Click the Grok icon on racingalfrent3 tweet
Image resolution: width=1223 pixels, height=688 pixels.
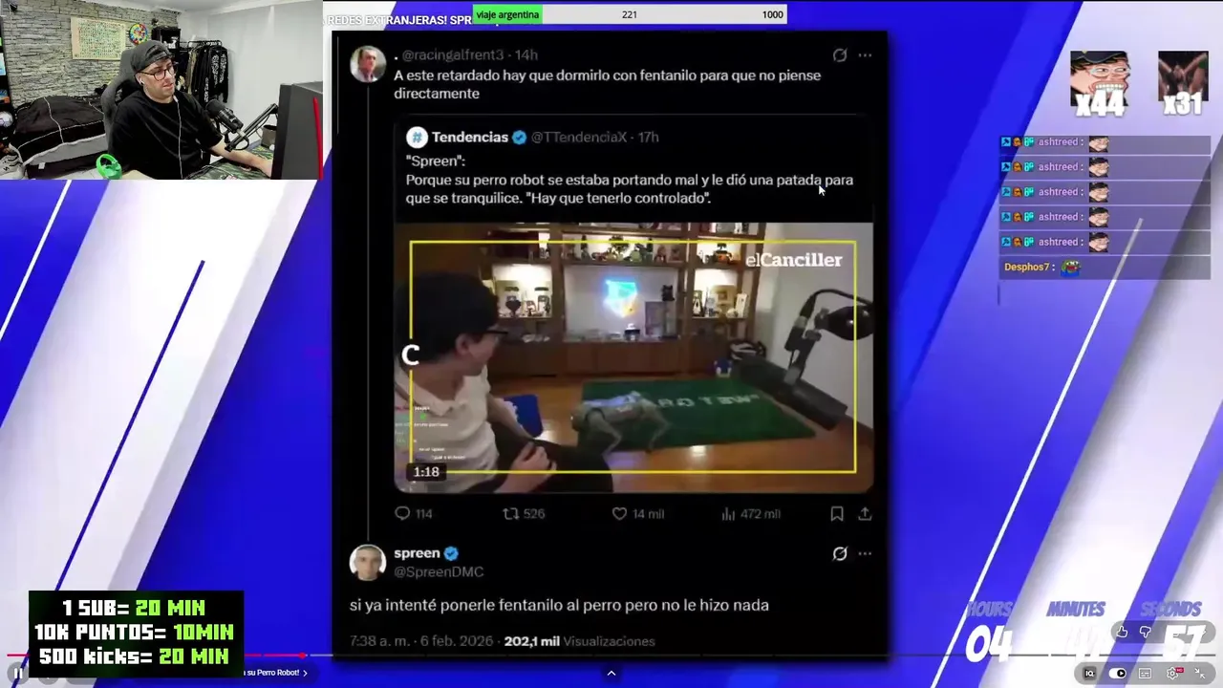tap(840, 55)
